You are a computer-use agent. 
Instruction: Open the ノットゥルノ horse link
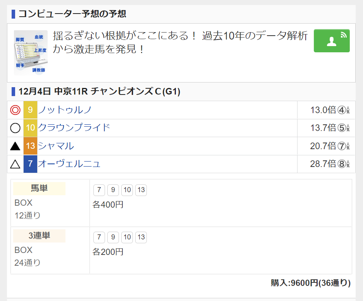(x=65, y=110)
